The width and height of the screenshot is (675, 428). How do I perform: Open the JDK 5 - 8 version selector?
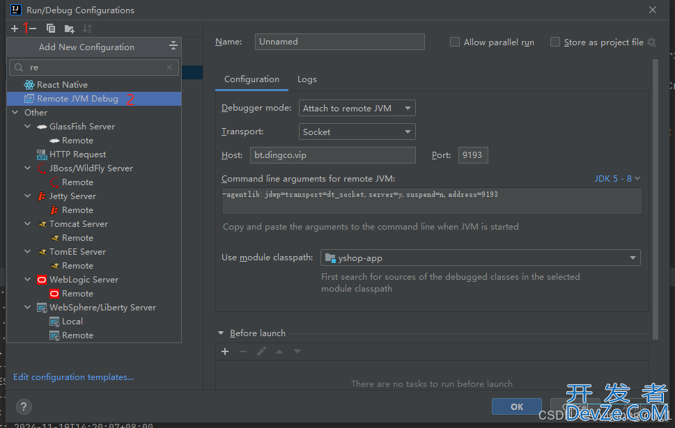(x=617, y=179)
